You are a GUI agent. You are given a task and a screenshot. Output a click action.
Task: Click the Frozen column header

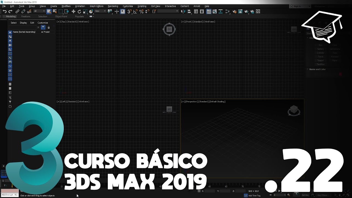46,32
